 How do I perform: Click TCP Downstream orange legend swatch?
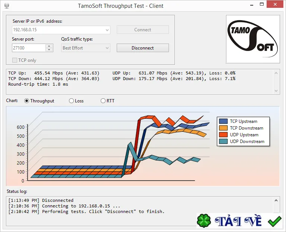click(x=223, y=128)
